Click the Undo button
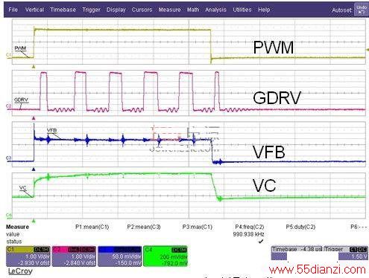The image size is (369, 278). tap(361, 10)
